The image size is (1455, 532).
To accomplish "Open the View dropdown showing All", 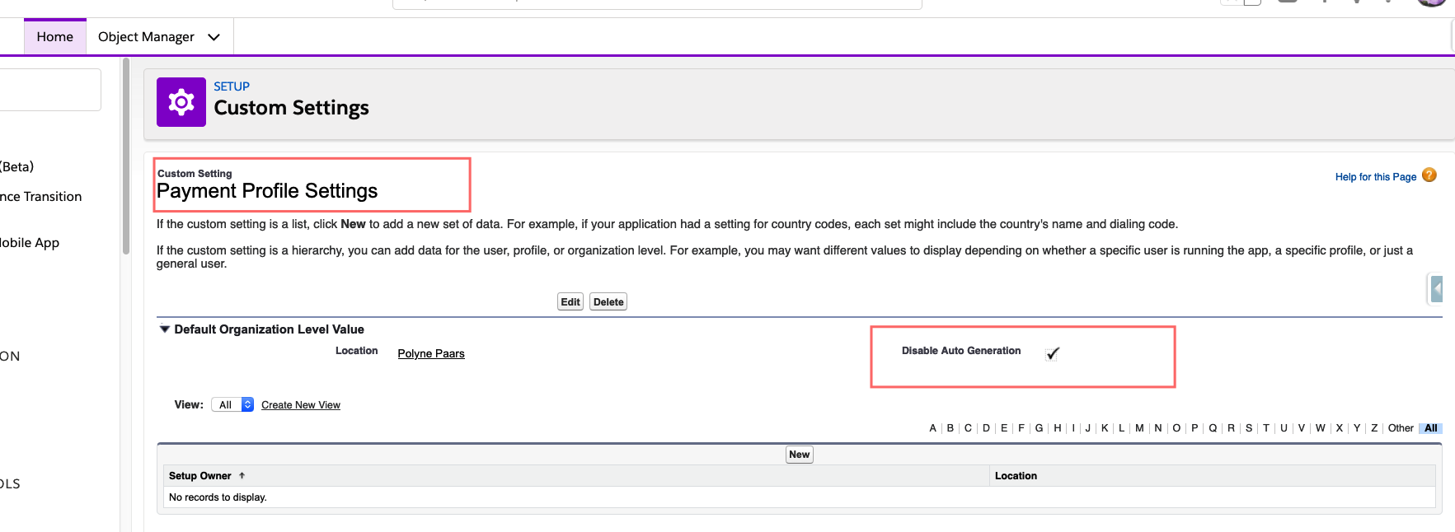I will click(232, 404).
